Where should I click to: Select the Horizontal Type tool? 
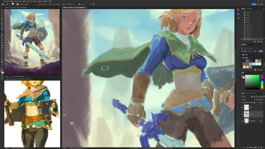click(2, 53)
